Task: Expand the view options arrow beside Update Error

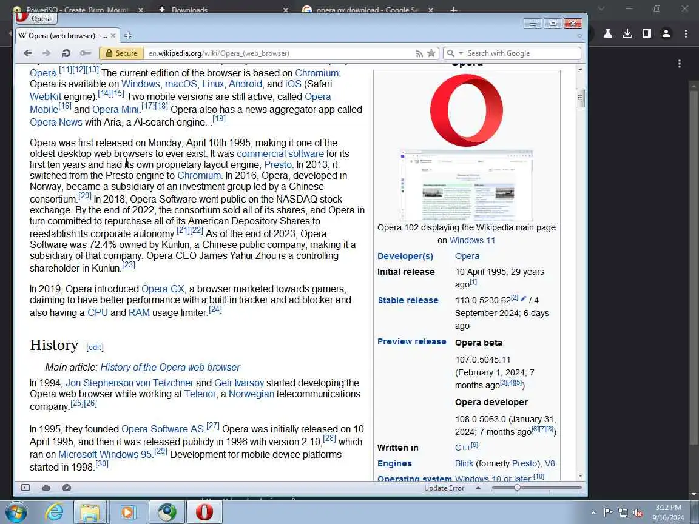Action: point(478,488)
